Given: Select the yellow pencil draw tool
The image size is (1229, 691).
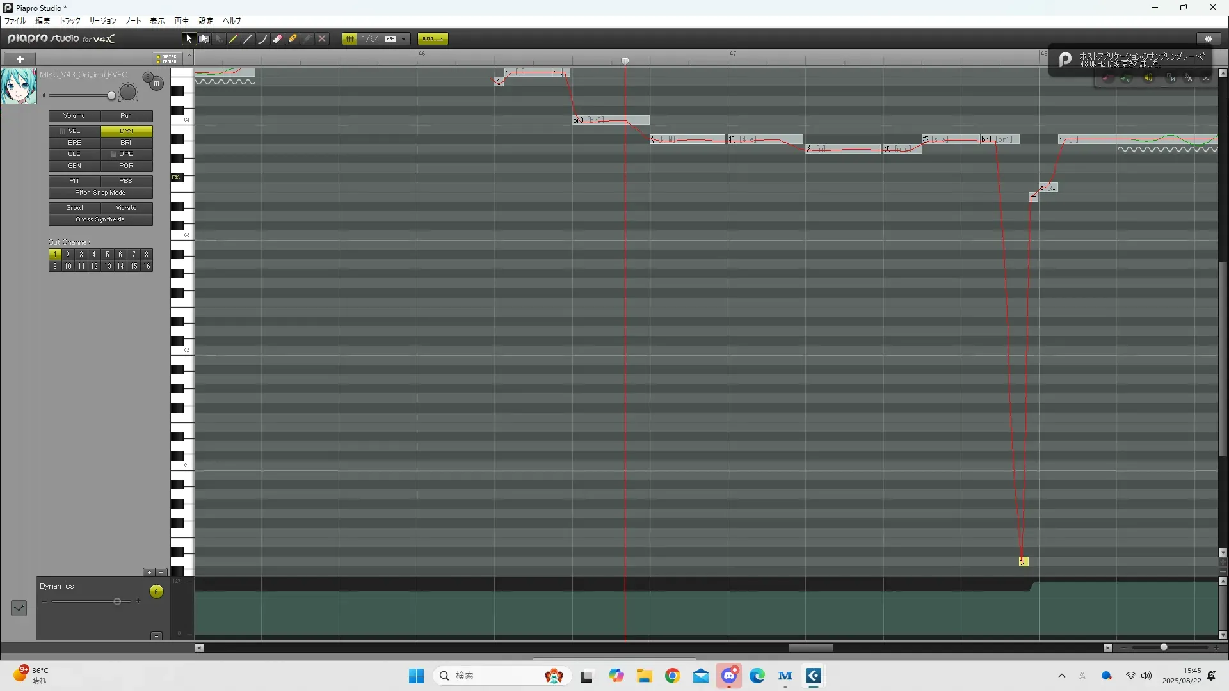Looking at the screenshot, I should (x=234, y=39).
